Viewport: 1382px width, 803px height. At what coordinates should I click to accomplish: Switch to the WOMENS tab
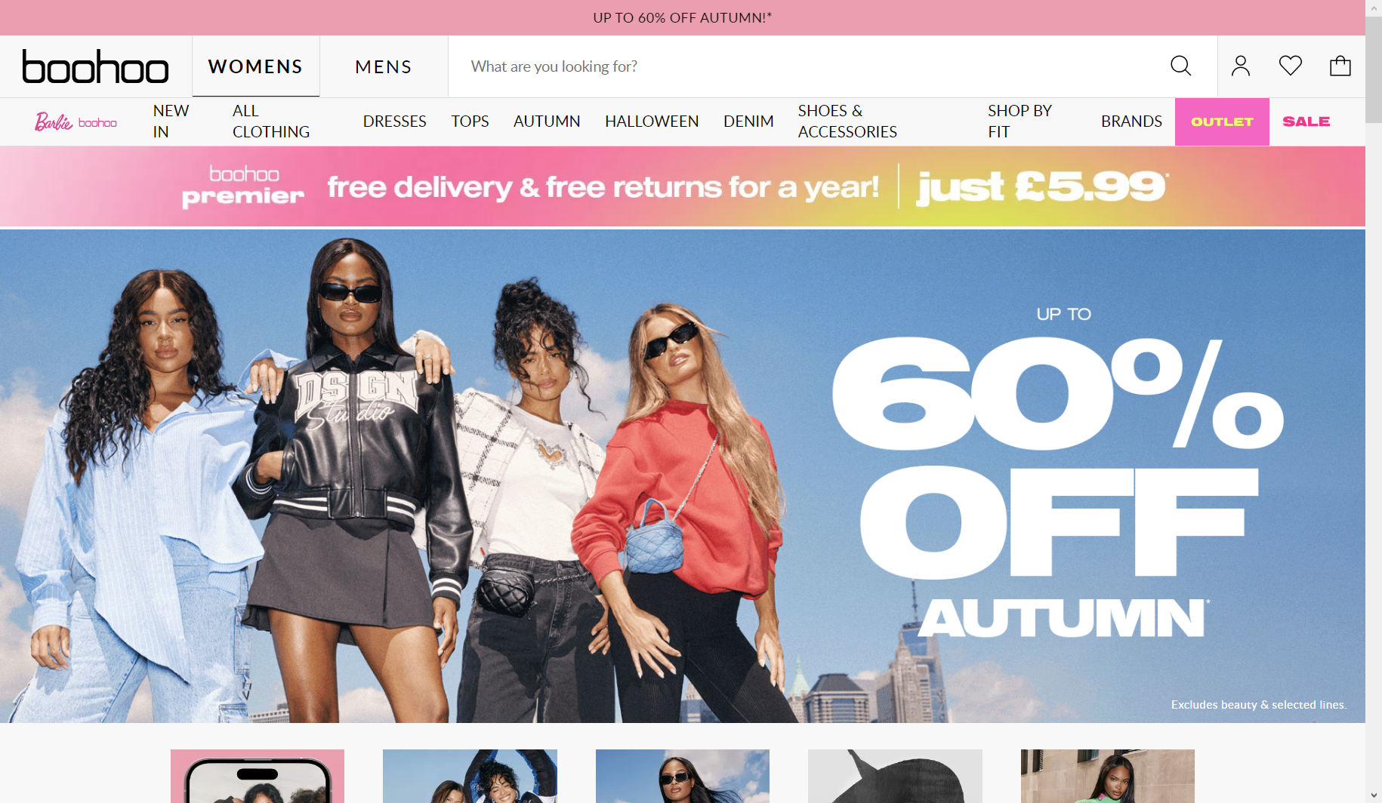click(x=255, y=66)
